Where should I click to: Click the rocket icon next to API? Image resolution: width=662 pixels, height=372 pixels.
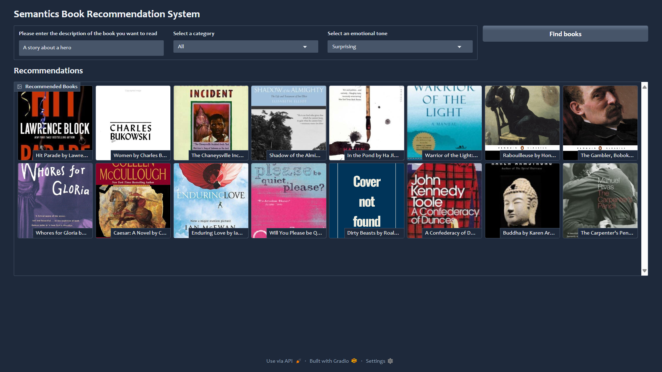pyautogui.click(x=298, y=361)
